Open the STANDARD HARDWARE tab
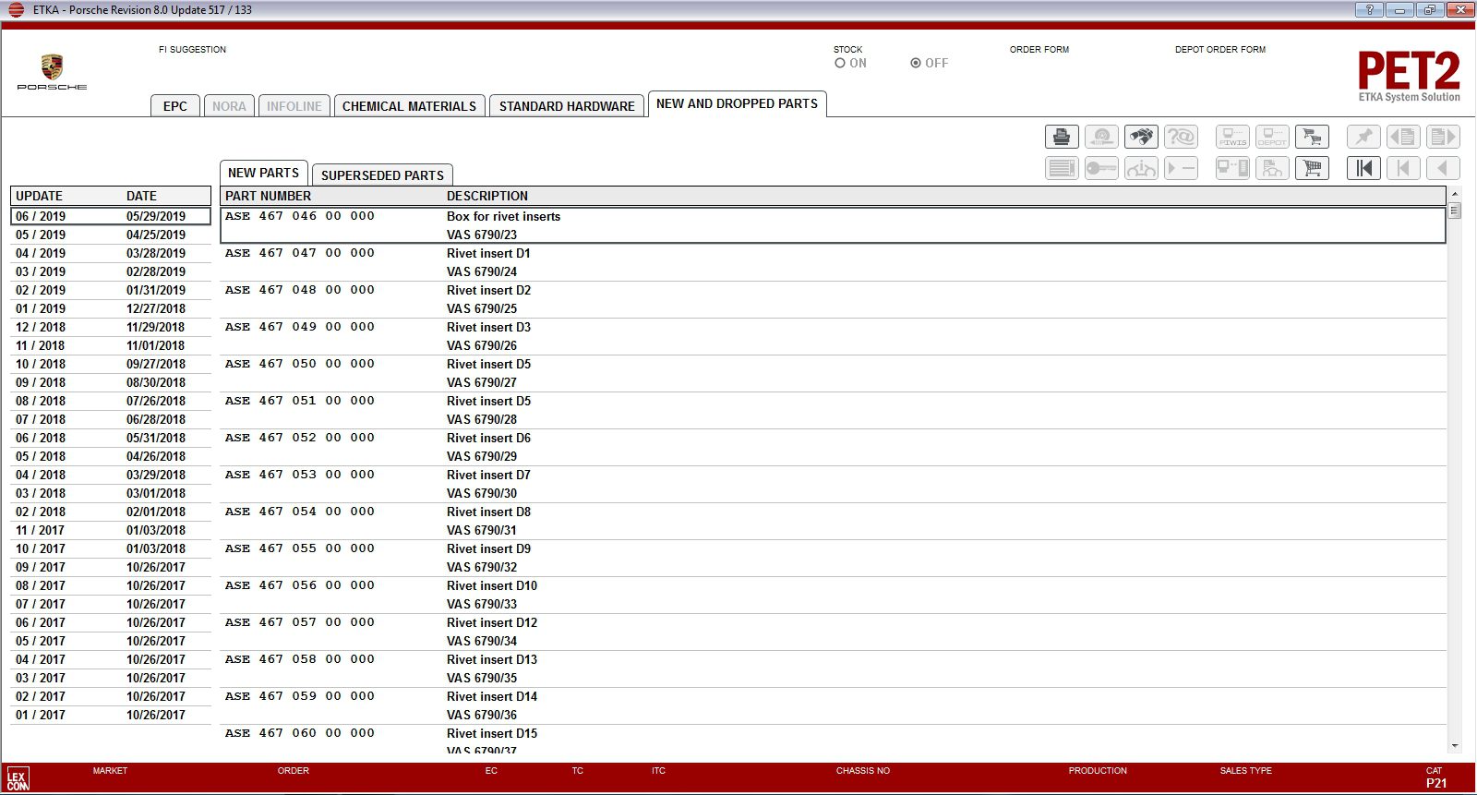 [x=567, y=106]
